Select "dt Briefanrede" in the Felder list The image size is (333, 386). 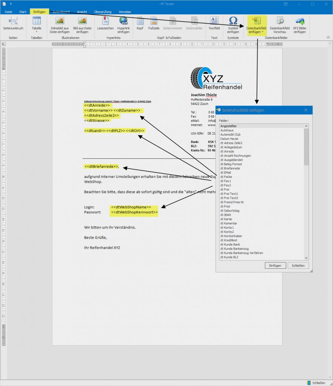coord(230,168)
